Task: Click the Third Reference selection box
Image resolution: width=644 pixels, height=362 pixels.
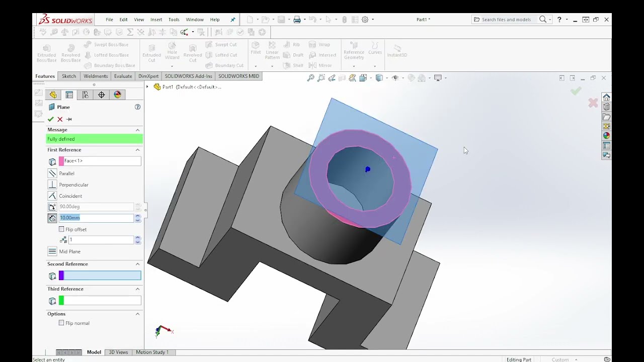Action: pos(100,301)
